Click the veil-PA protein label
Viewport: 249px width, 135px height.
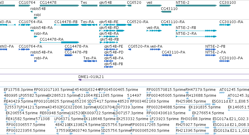(x=156, y=46)
